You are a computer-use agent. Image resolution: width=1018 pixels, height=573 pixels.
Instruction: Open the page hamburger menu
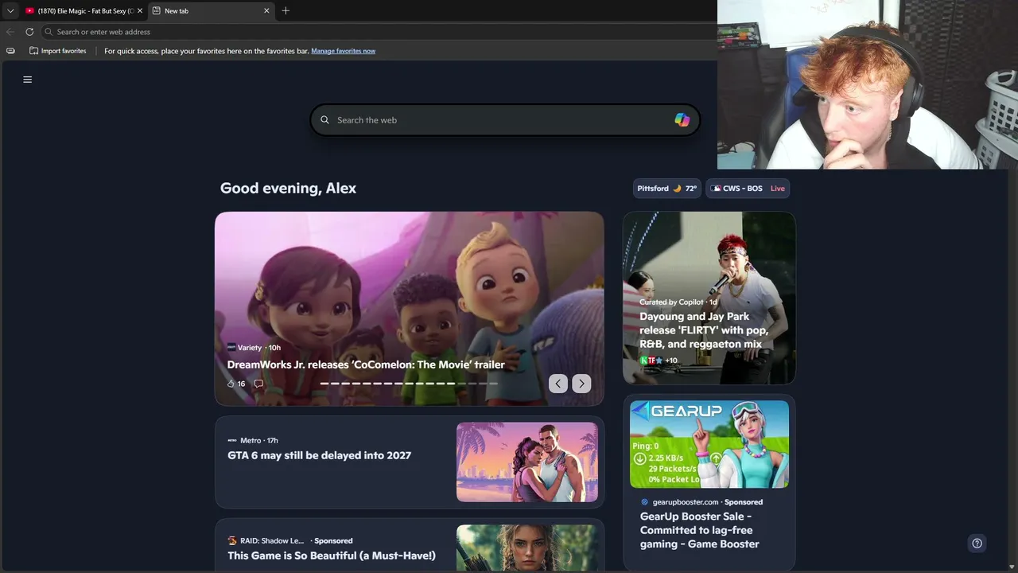[27, 80]
